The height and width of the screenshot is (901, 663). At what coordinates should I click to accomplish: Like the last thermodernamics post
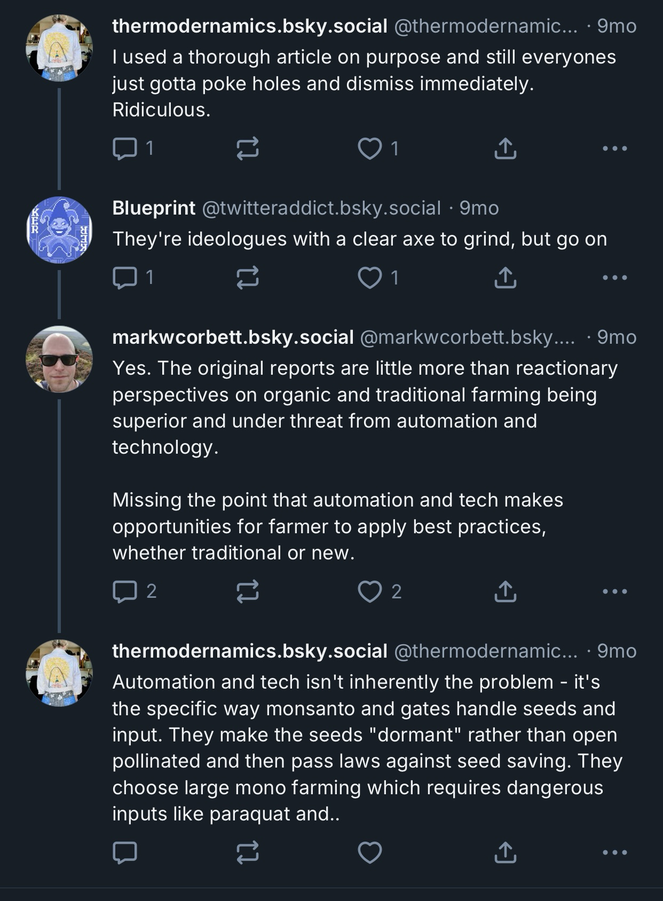tap(369, 852)
